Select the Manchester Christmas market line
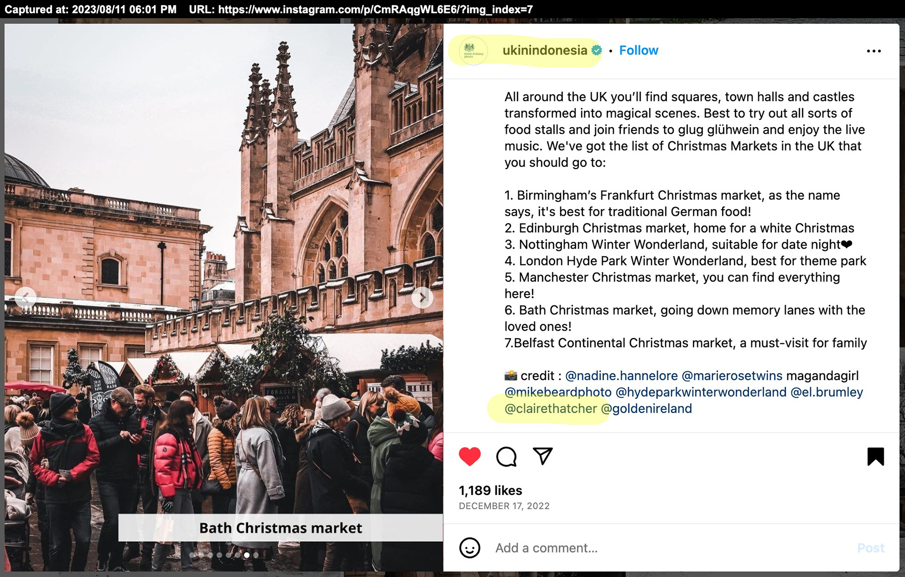Image resolution: width=905 pixels, height=577 pixels. coord(672,285)
